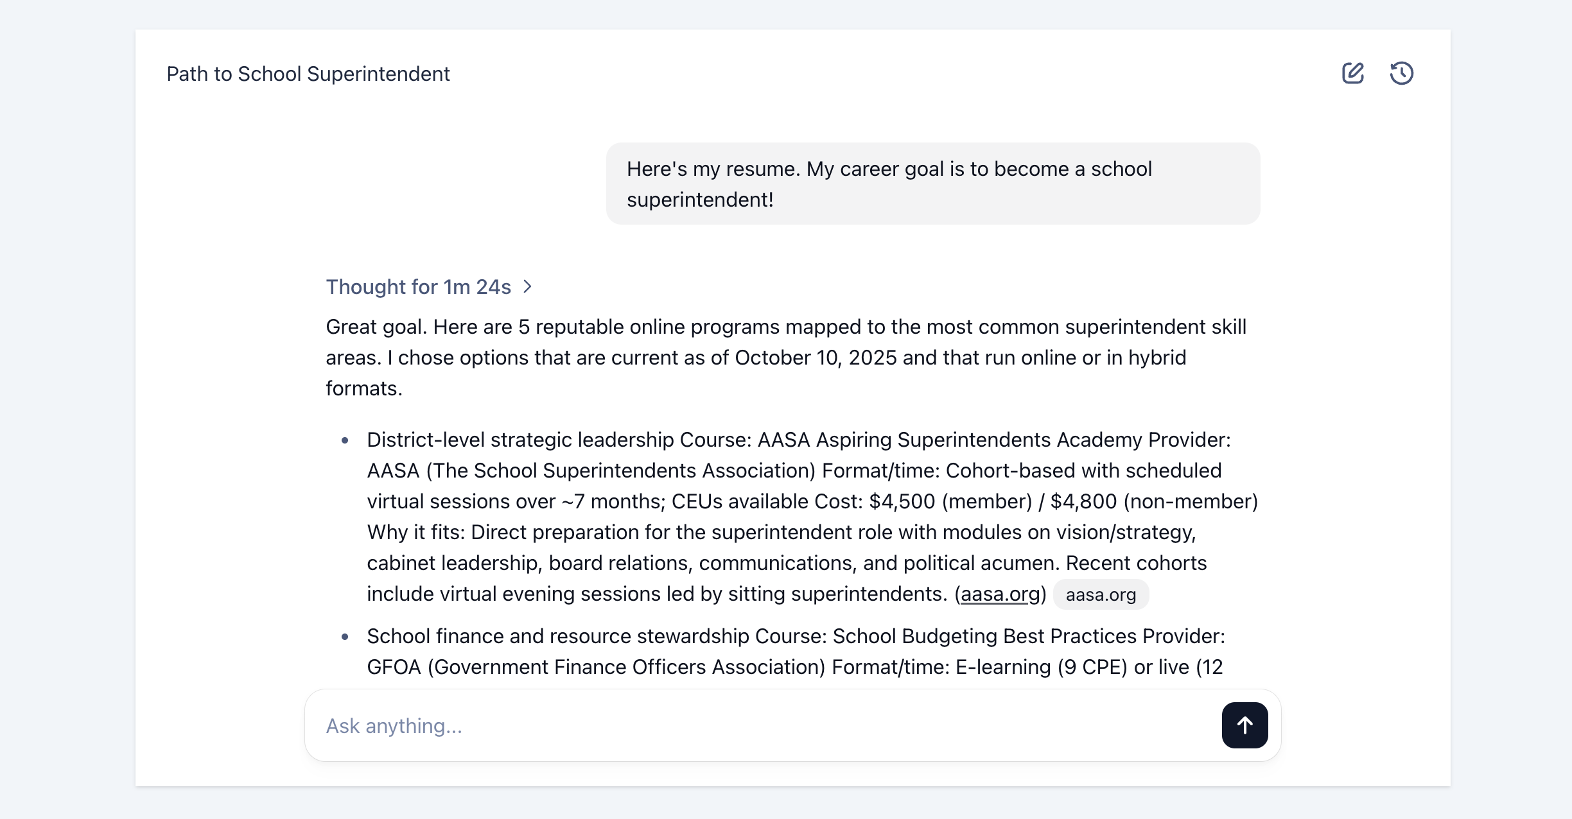Start a new chat with compose icon
The width and height of the screenshot is (1572, 819).
point(1353,73)
